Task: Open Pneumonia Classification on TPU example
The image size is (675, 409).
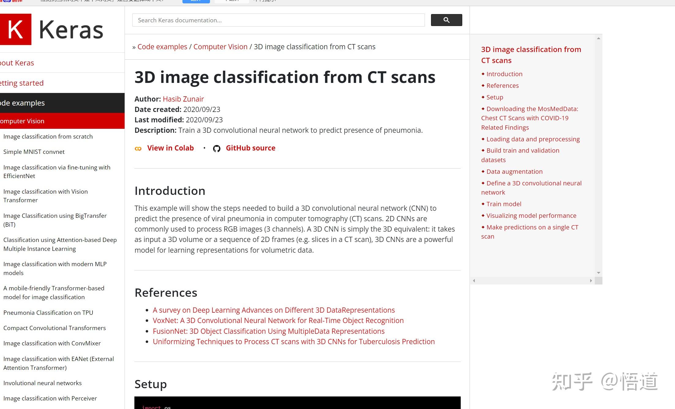Action: [48, 313]
